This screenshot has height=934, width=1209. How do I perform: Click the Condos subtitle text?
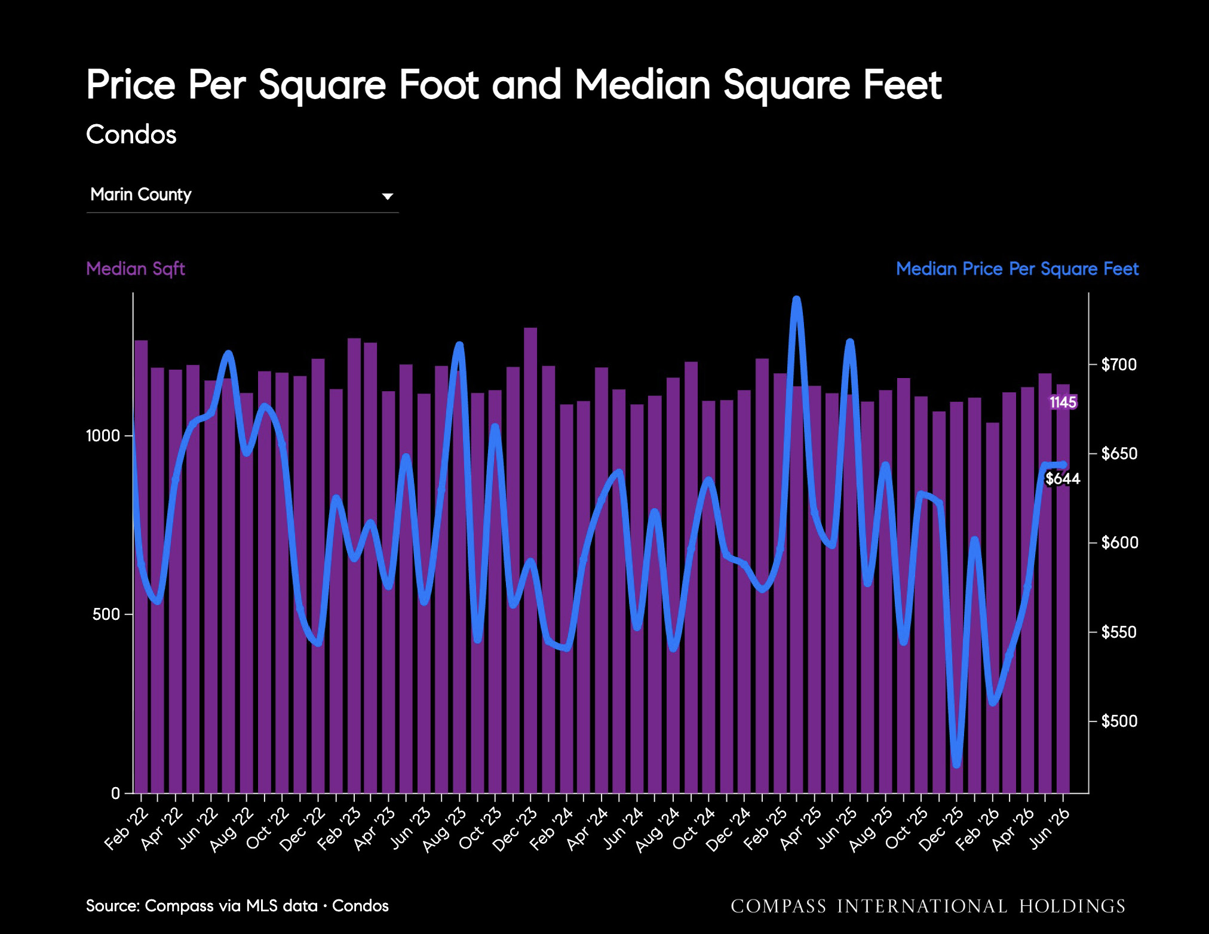pos(131,134)
